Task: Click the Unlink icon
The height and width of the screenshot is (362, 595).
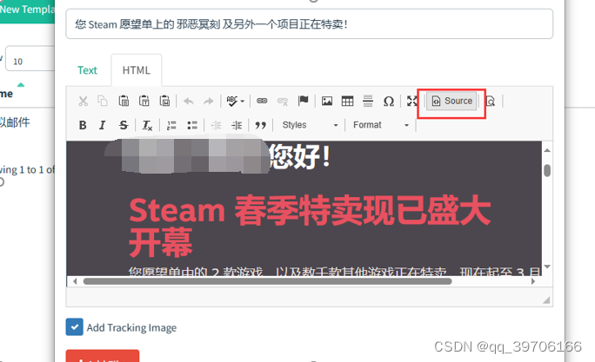Action: tap(283, 101)
